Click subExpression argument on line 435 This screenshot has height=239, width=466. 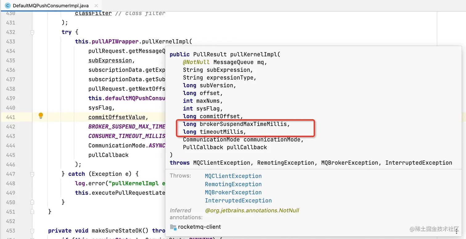110,60
